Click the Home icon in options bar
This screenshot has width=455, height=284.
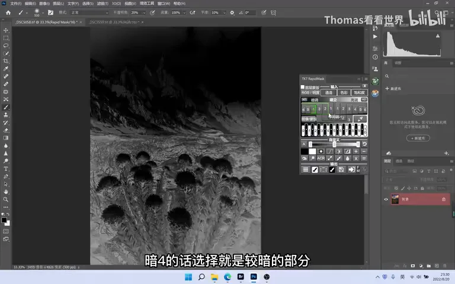[x=8, y=13]
